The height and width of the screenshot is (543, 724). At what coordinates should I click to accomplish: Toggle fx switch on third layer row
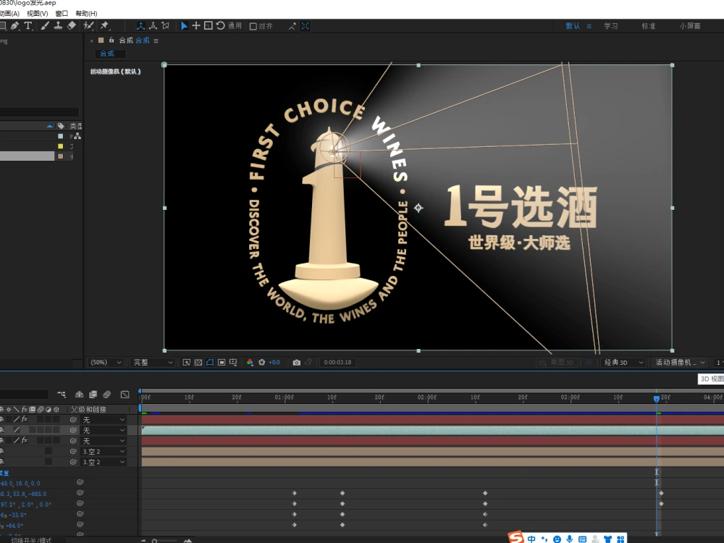pyautogui.click(x=25, y=440)
